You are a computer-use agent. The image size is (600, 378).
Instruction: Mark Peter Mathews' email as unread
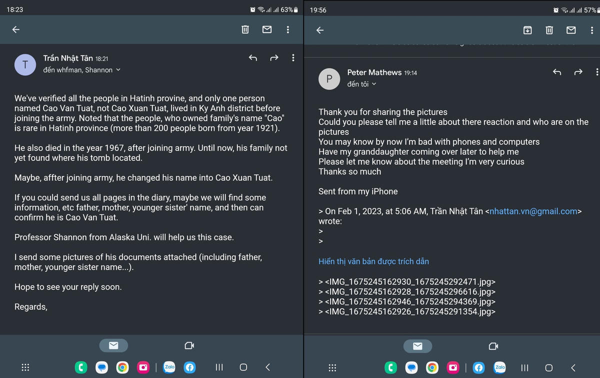pyautogui.click(x=571, y=30)
